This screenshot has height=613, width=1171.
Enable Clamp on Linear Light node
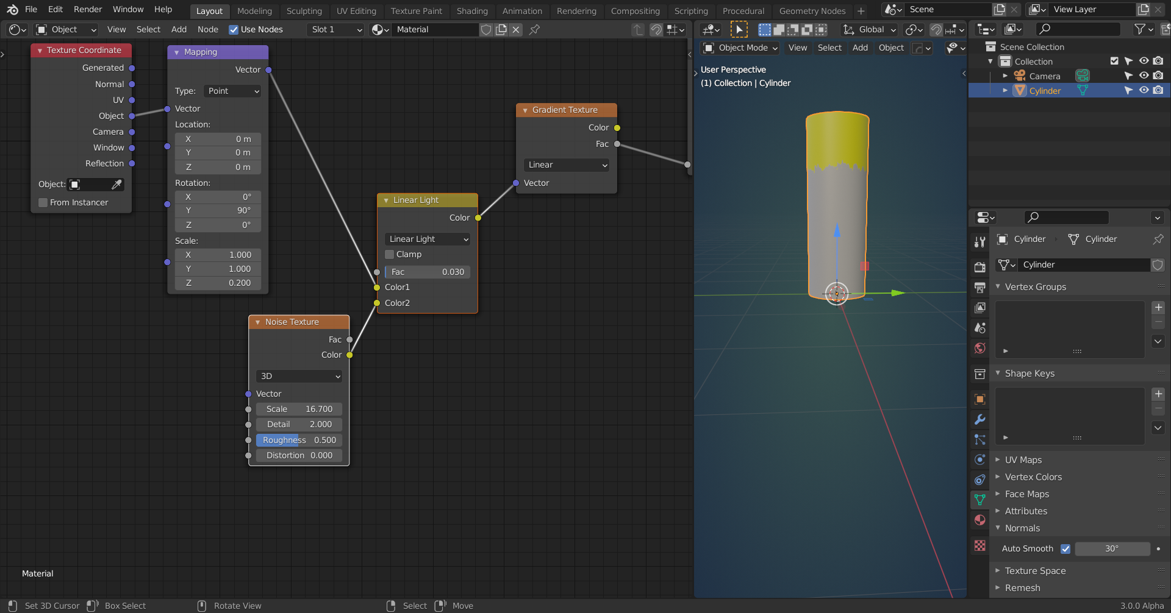tap(389, 255)
